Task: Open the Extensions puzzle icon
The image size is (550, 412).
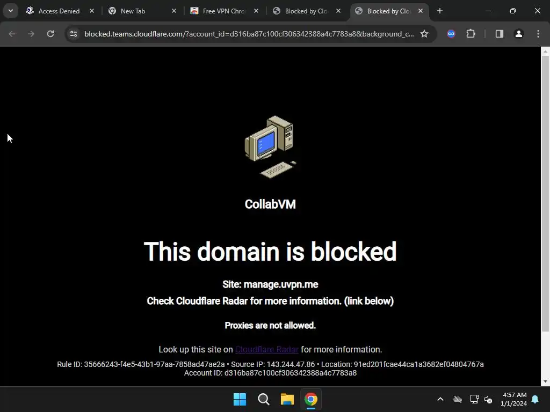Action: (471, 34)
